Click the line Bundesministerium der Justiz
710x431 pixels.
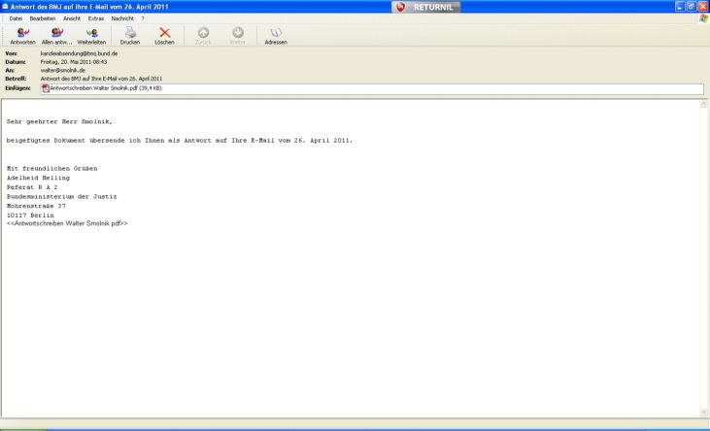61,197
